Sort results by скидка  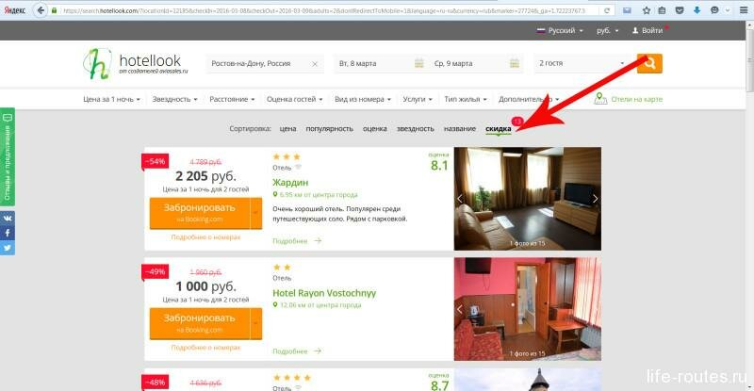pos(498,128)
